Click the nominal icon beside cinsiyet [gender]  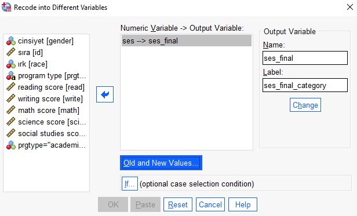click(11, 41)
